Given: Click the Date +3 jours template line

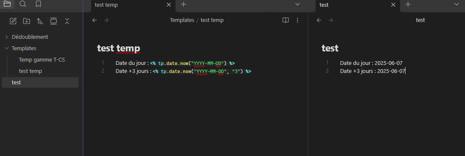Looking at the screenshot, I should pos(184,72).
